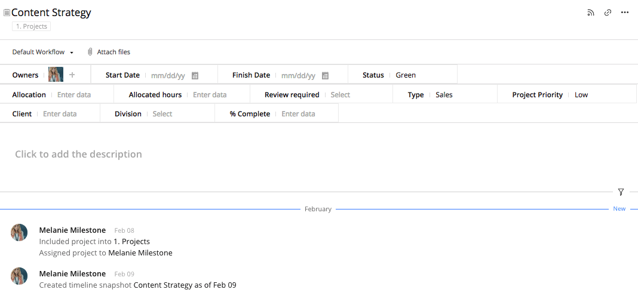638x302 pixels.
Task: Change the Status value Green
Action: click(406, 75)
